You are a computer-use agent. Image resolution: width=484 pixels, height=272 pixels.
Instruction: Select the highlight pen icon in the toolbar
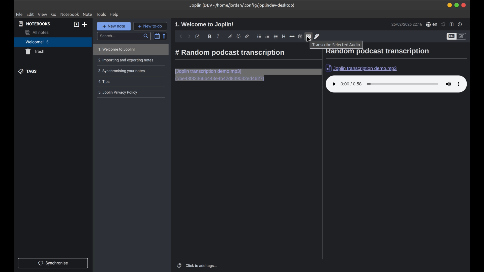tap(317, 36)
